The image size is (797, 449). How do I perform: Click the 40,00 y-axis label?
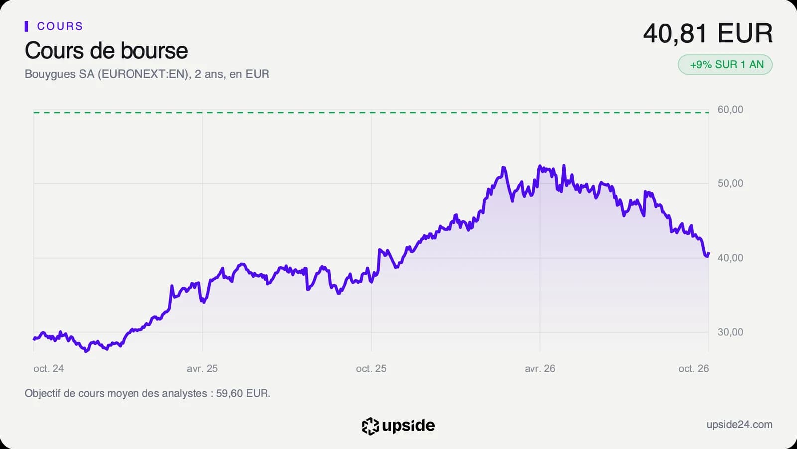point(730,258)
